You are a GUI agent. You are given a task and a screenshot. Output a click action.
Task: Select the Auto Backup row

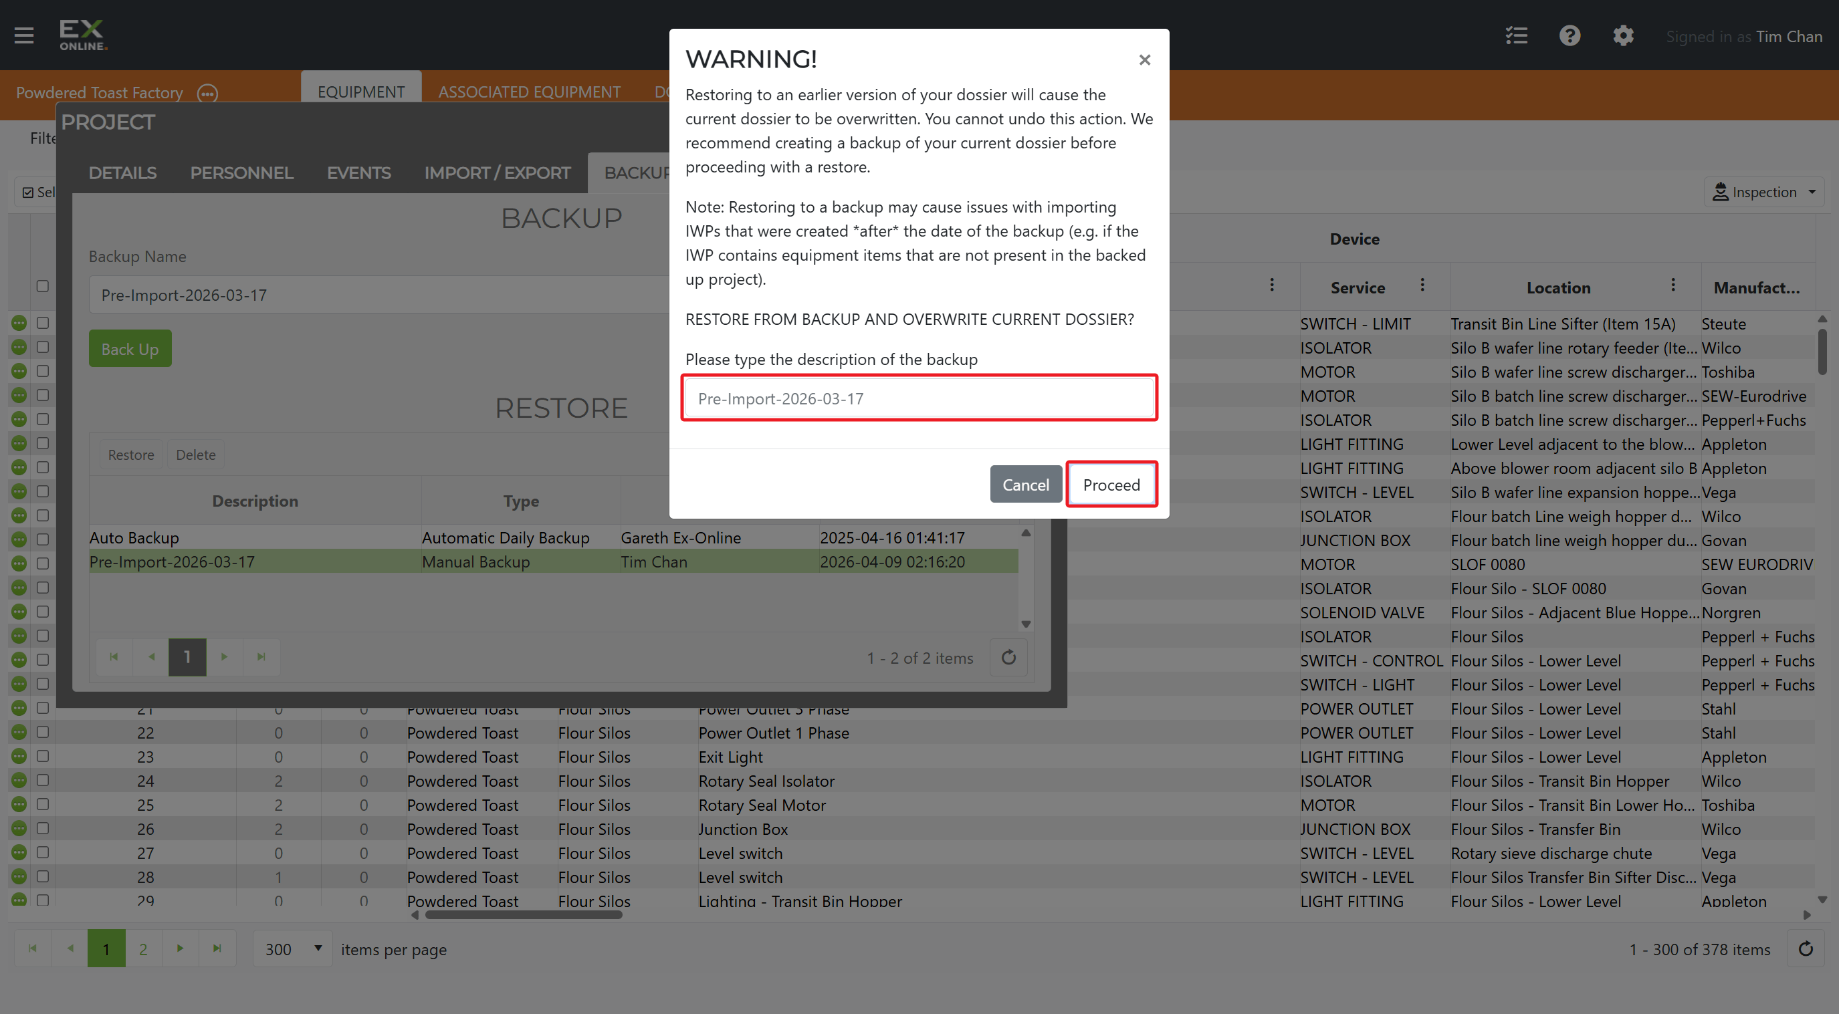[553, 537]
